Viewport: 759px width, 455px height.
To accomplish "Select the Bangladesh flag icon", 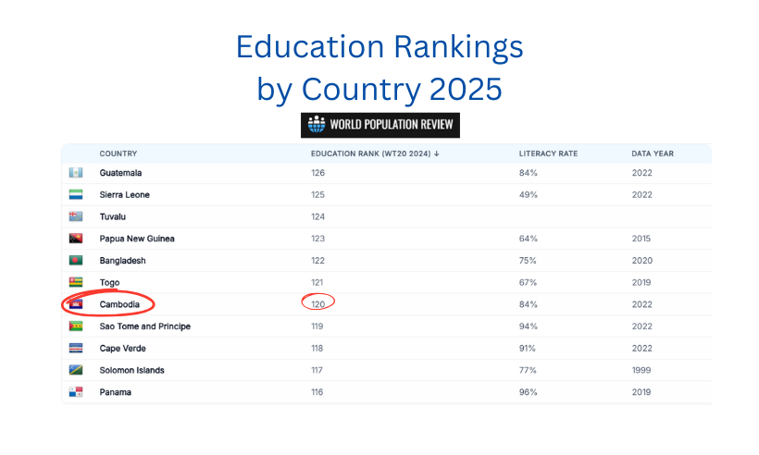I will coord(76,260).
